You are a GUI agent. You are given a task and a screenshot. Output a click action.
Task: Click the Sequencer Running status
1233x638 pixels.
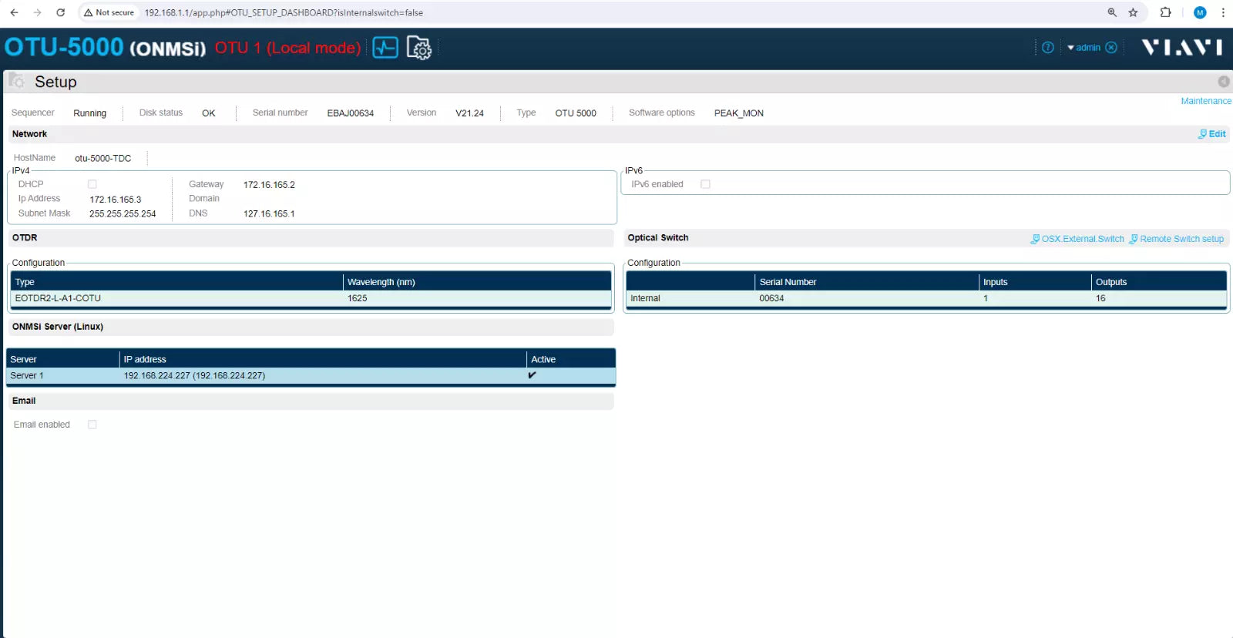(89, 113)
